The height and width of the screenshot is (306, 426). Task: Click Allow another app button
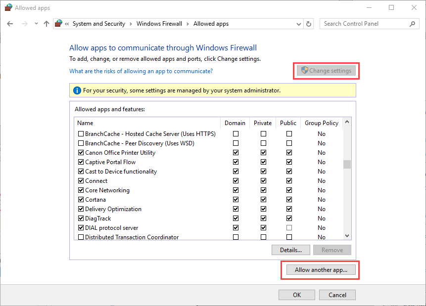click(x=321, y=270)
